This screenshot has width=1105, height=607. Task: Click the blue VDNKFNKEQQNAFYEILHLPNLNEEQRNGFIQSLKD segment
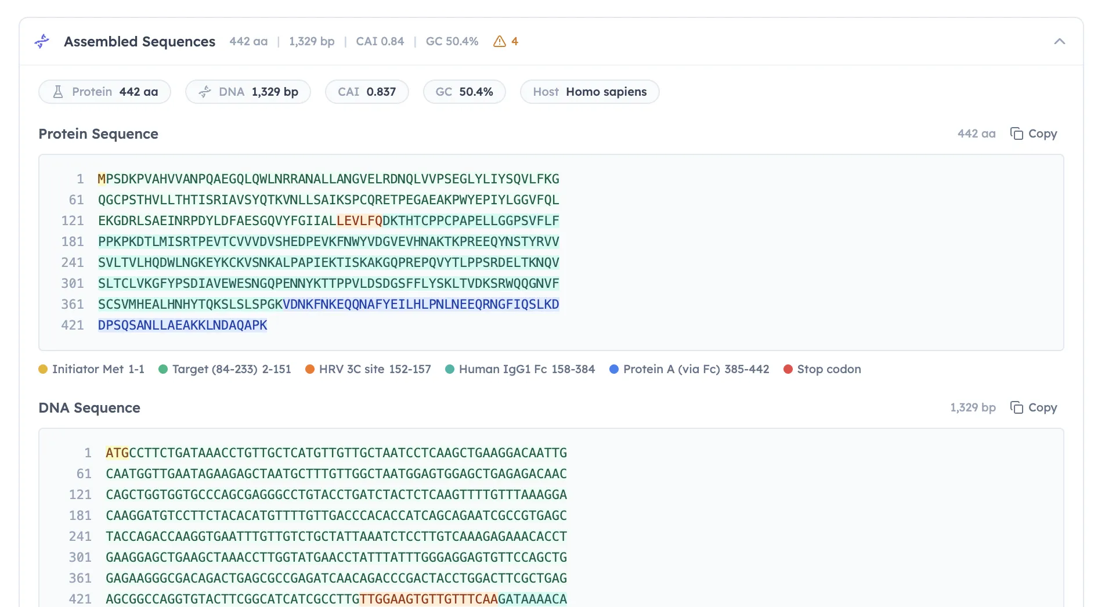(x=421, y=304)
